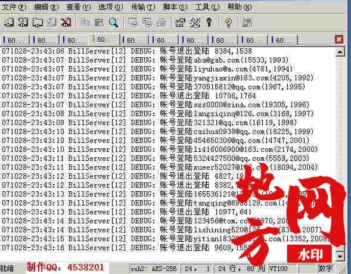Close the active tab with red X
The image size is (351, 274).
pos(339,39)
